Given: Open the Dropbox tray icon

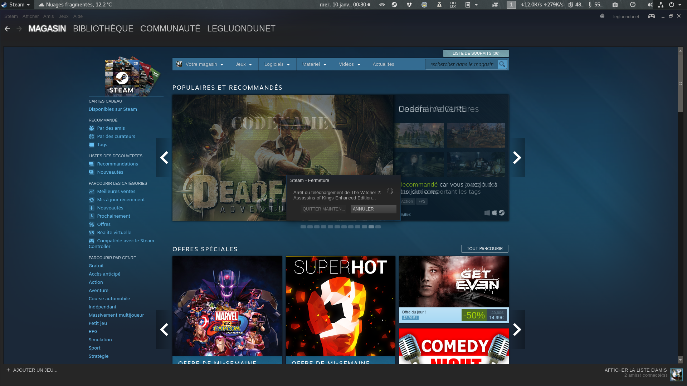Looking at the screenshot, I should click(x=409, y=5).
